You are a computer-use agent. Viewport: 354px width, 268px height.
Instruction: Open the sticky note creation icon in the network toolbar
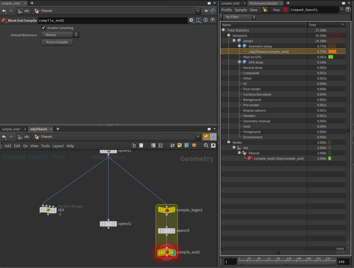[179, 145]
